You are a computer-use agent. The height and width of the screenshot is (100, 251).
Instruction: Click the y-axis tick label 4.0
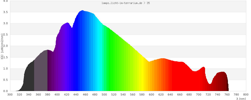[x=5, y=1]
